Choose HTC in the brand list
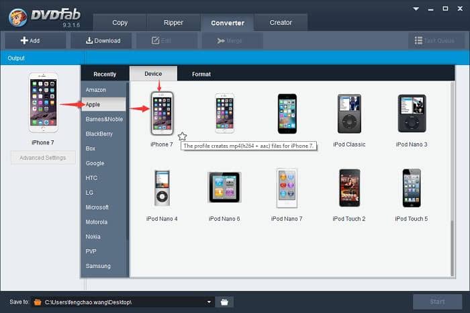Image resolution: width=470 pixels, height=313 pixels. 103,178
